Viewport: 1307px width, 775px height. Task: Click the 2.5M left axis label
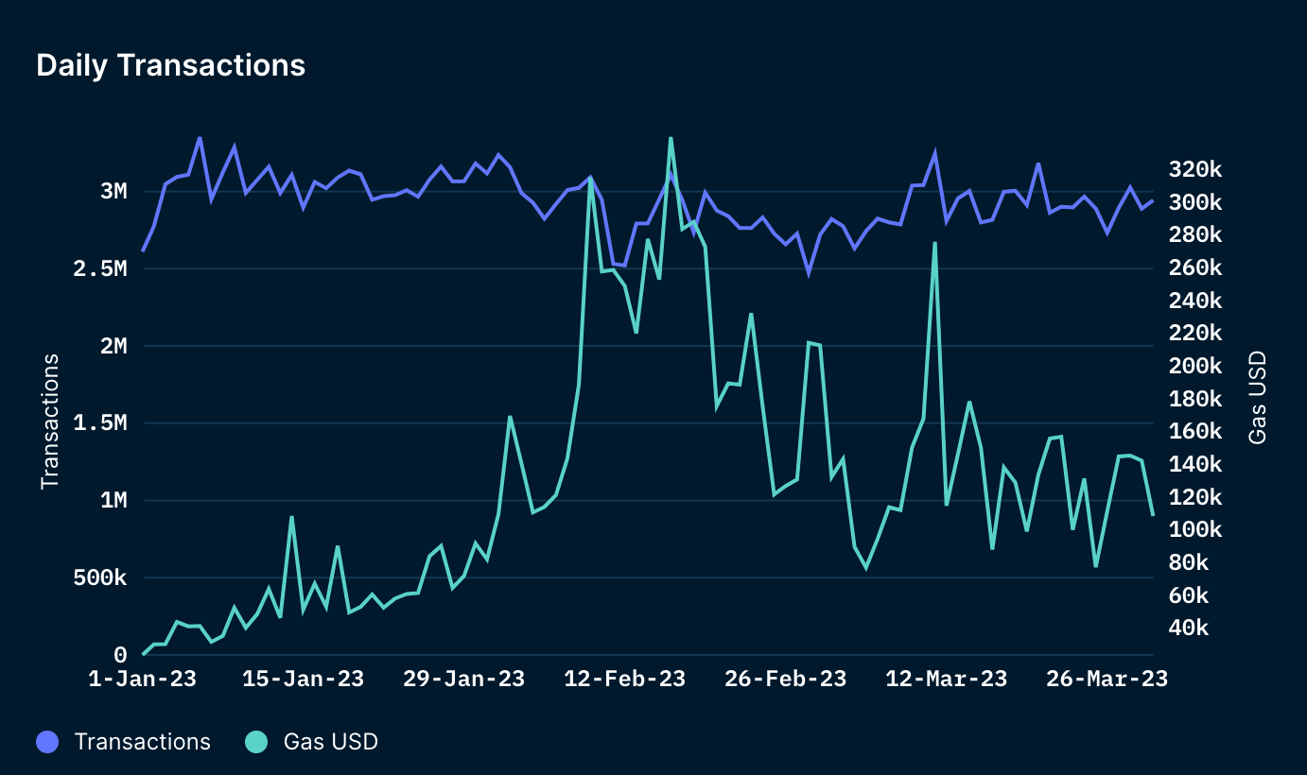100,269
